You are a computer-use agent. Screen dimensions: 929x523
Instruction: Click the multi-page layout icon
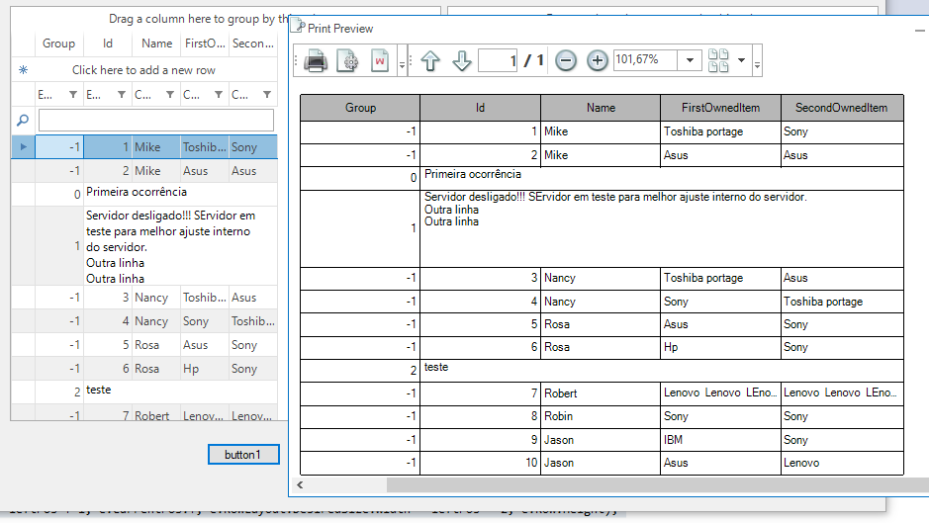(x=718, y=61)
